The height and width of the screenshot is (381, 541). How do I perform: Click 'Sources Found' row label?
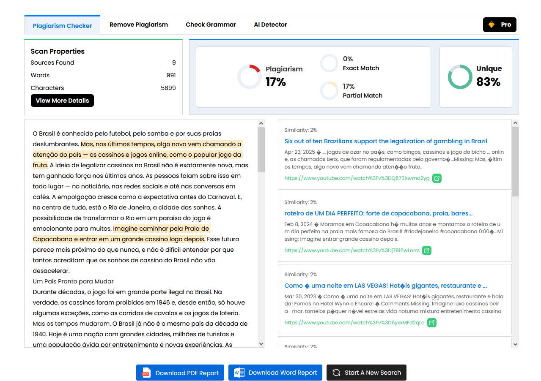click(x=52, y=63)
